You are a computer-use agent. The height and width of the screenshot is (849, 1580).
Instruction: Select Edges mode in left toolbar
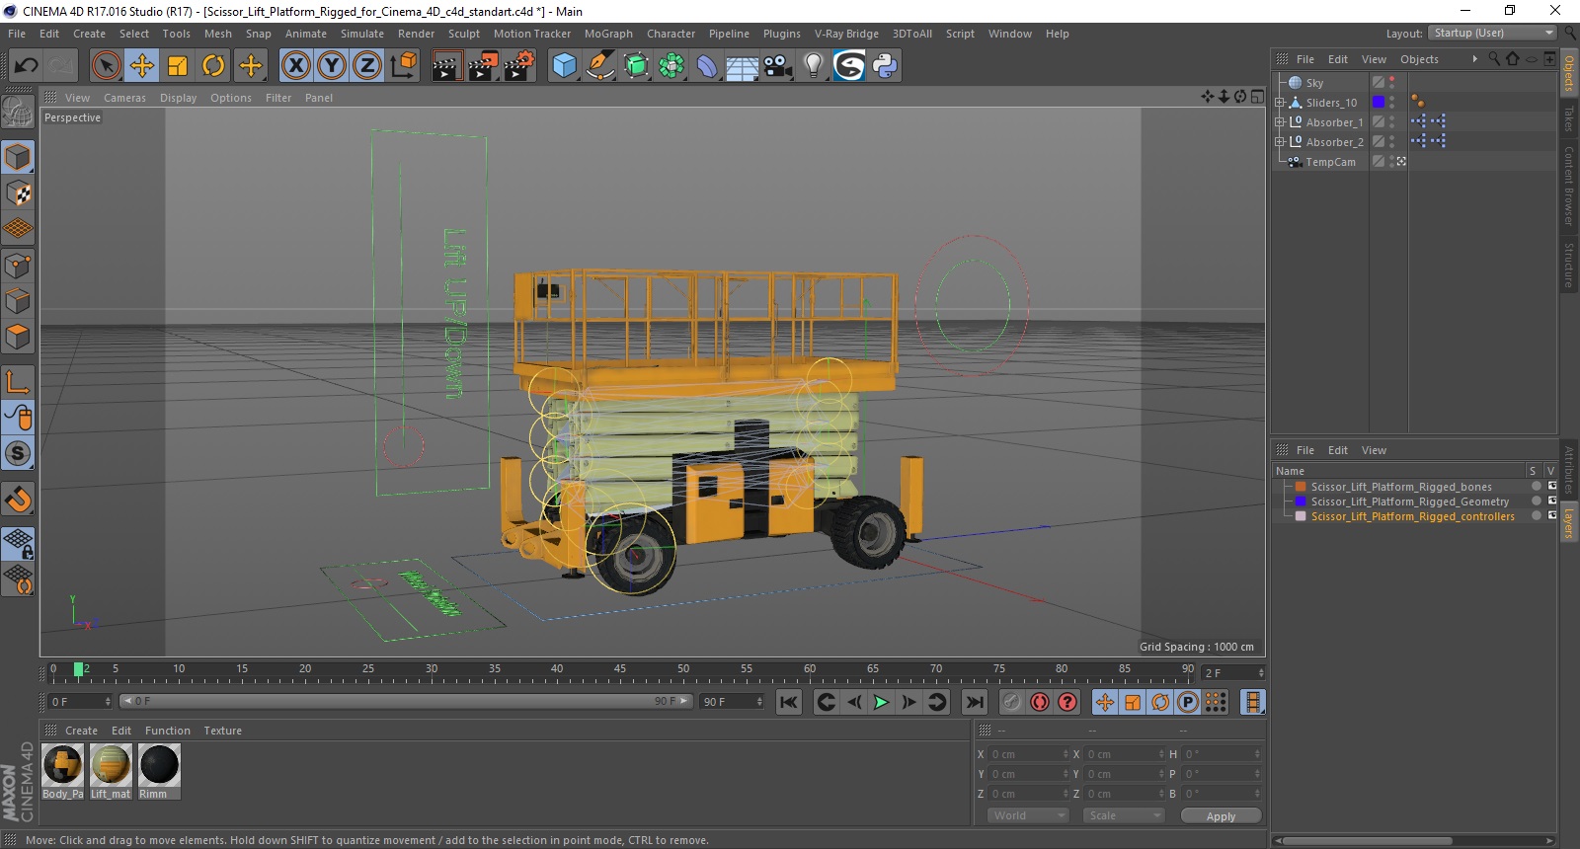point(18,300)
